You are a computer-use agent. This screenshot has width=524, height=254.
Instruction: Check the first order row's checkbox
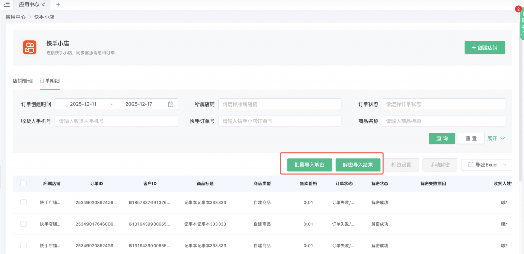24,202
